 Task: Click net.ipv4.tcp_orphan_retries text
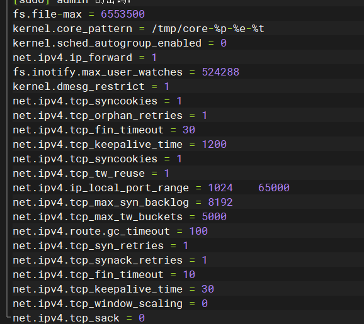click(x=98, y=116)
